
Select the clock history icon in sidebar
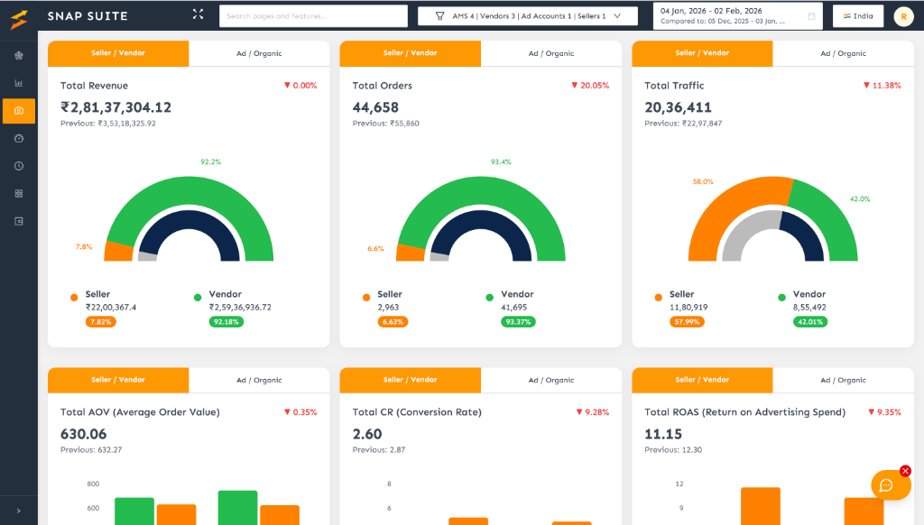pyautogui.click(x=18, y=164)
